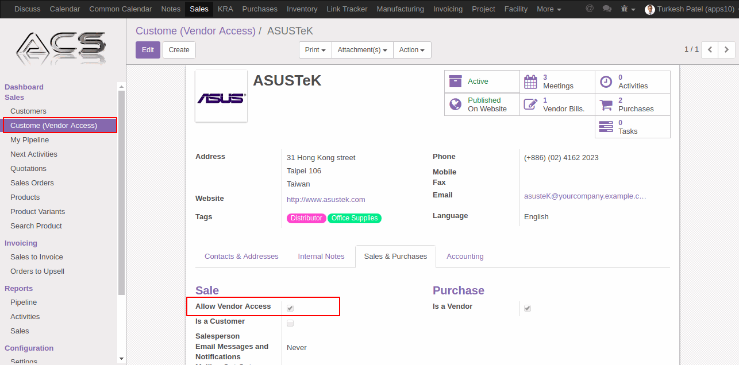Screen dimensions: 739x365
Task: Open Dashboard in sidebar
Action: click(x=24, y=87)
